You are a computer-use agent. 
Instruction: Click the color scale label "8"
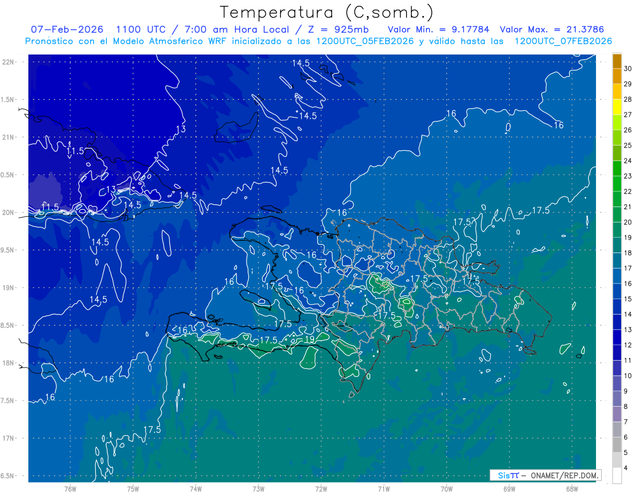click(626, 407)
